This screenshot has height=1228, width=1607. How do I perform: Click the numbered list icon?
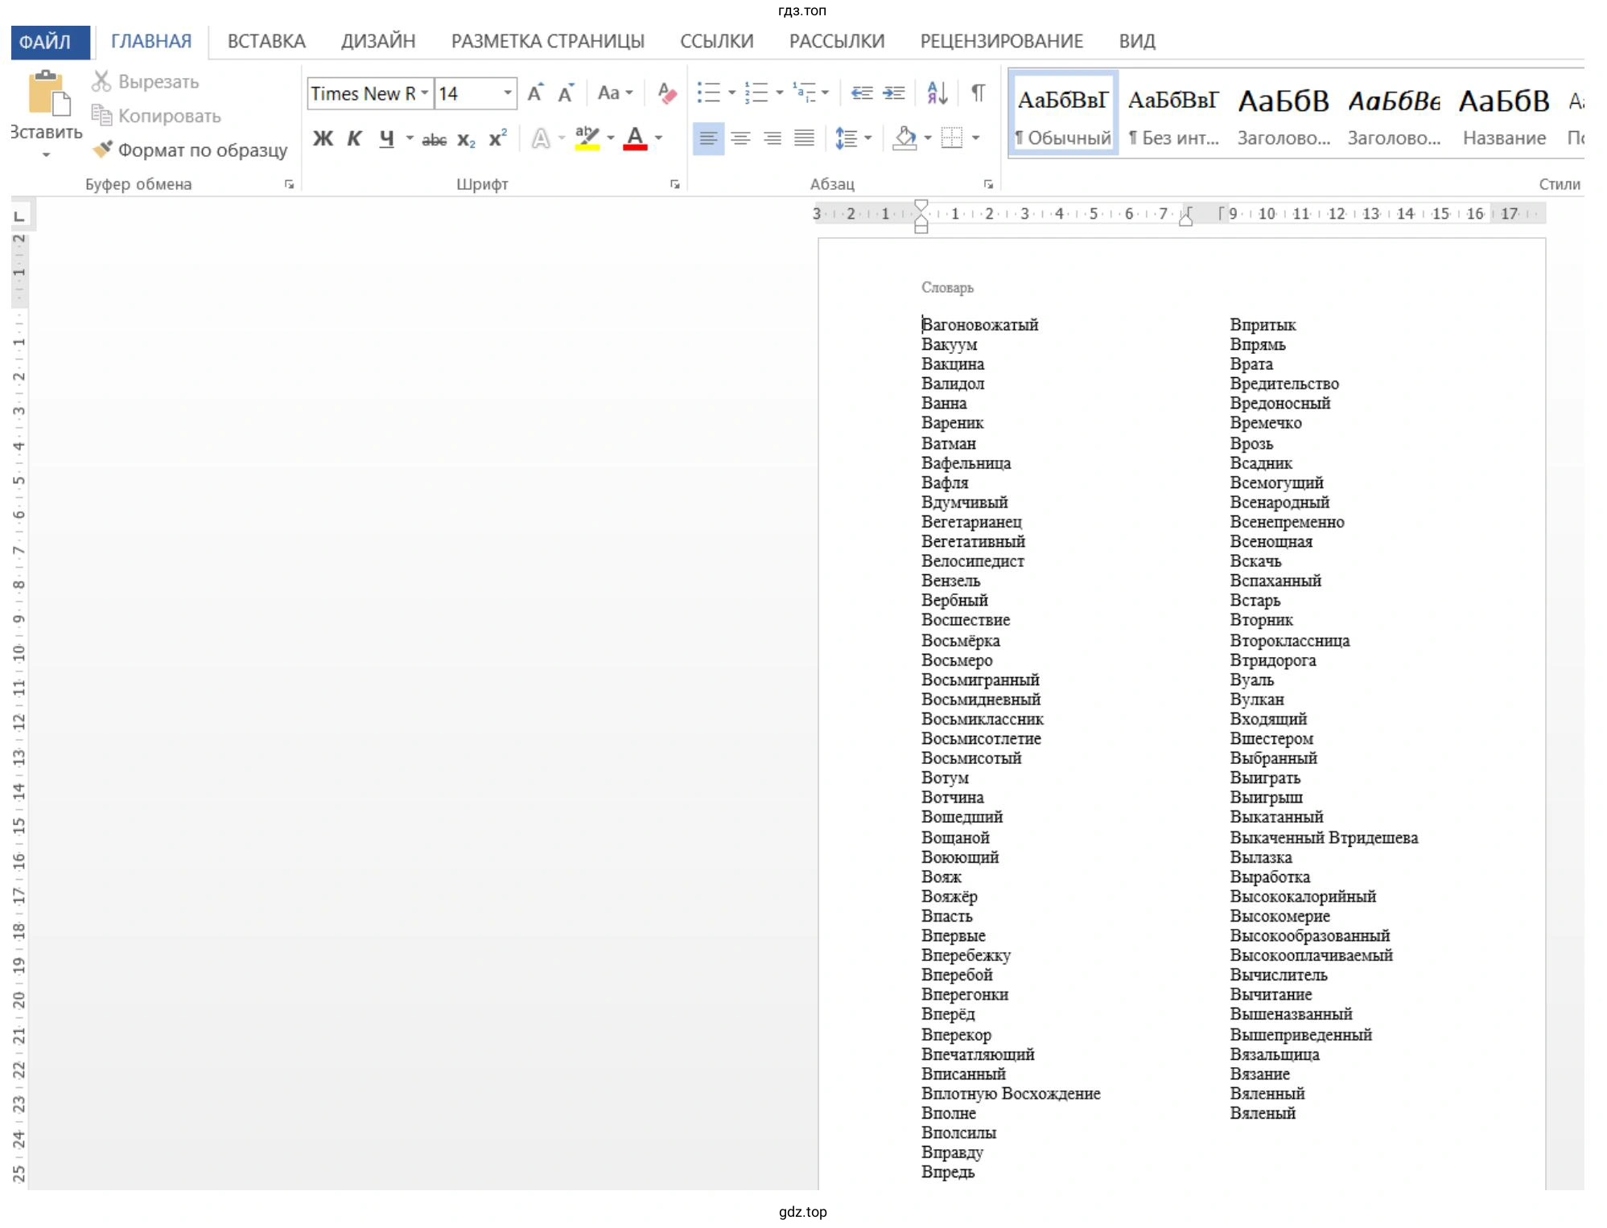pos(756,93)
